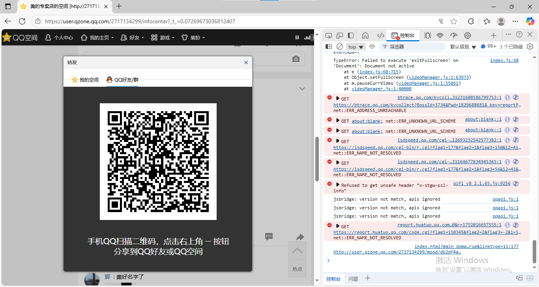Image resolution: width=539 pixels, height=287 pixels.
Task: Click the share QR code image
Action: pyautogui.click(x=158, y=162)
